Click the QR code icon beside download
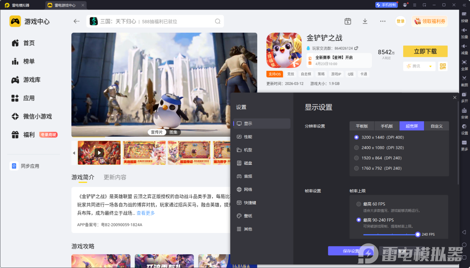Viewport: 470px width, 268px height. point(443,66)
